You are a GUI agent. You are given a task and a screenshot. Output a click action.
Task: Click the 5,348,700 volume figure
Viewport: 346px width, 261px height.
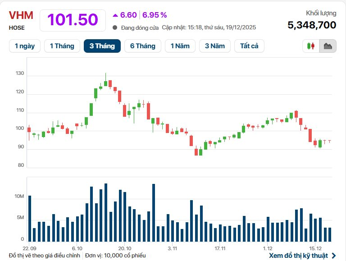[312, 25]
